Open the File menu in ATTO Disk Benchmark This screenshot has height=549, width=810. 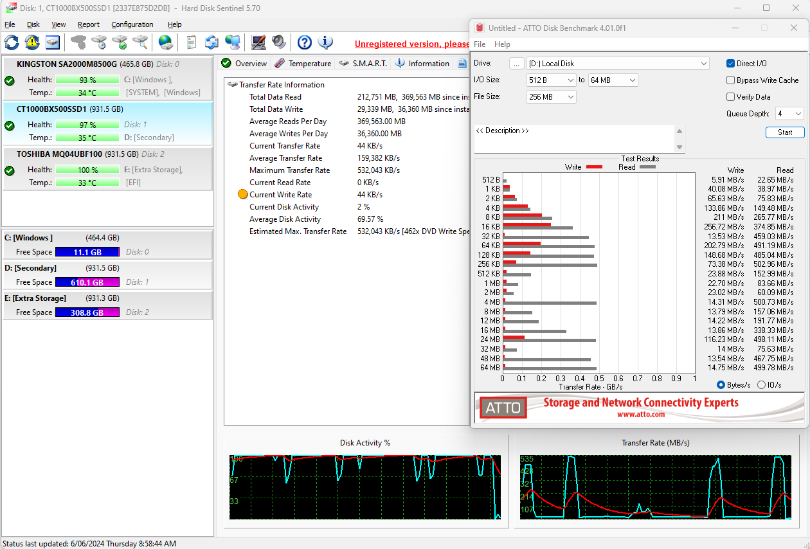(480, 44)
